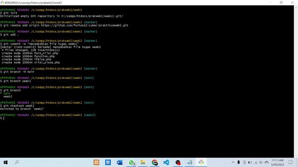Minimize the MINGW64 terminal window
The image size is (298, 167).
pos(271,2)
